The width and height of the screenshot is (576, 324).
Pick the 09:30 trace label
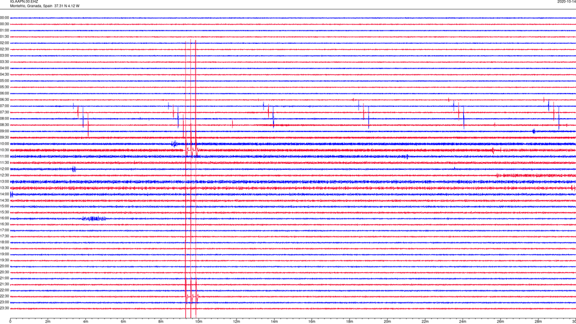coord(4,137)
